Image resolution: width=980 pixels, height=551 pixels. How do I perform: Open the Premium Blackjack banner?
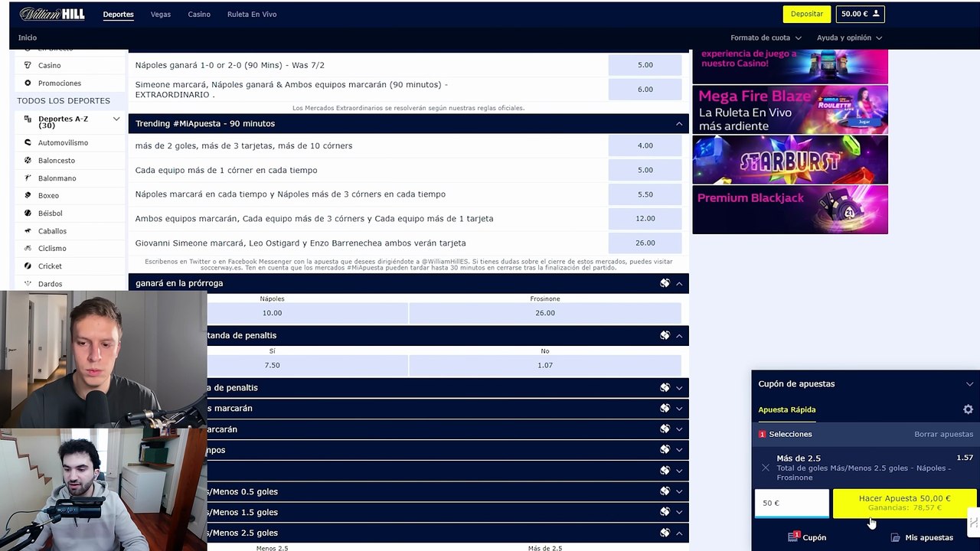[x=790, y=210]
